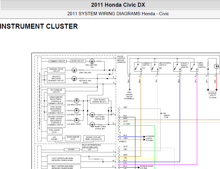Click the MPH/KM/H switch contact symbol
This screenshot has height=169, width=220.
(194, 67)
